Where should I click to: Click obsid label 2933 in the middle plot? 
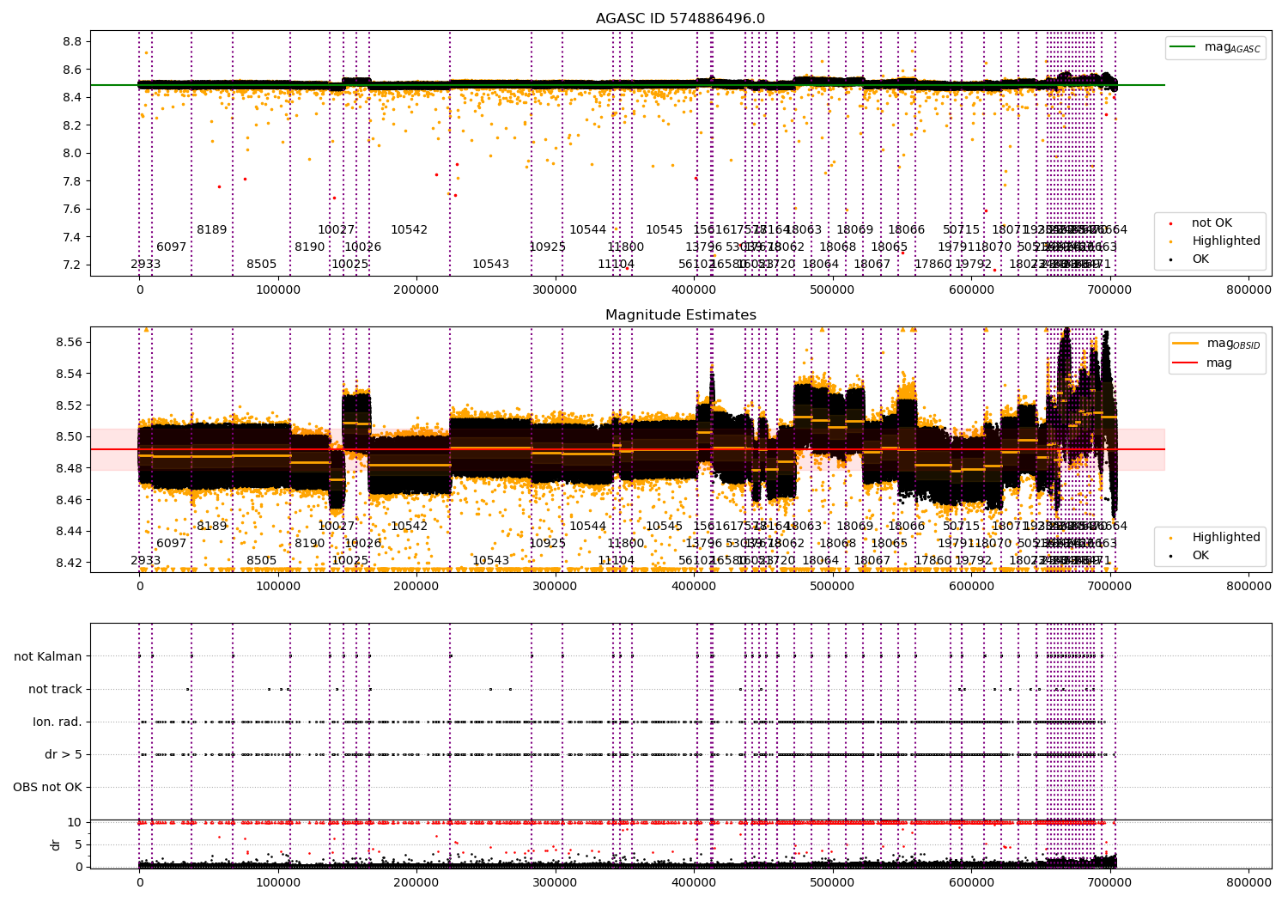[x=146, y=561]
